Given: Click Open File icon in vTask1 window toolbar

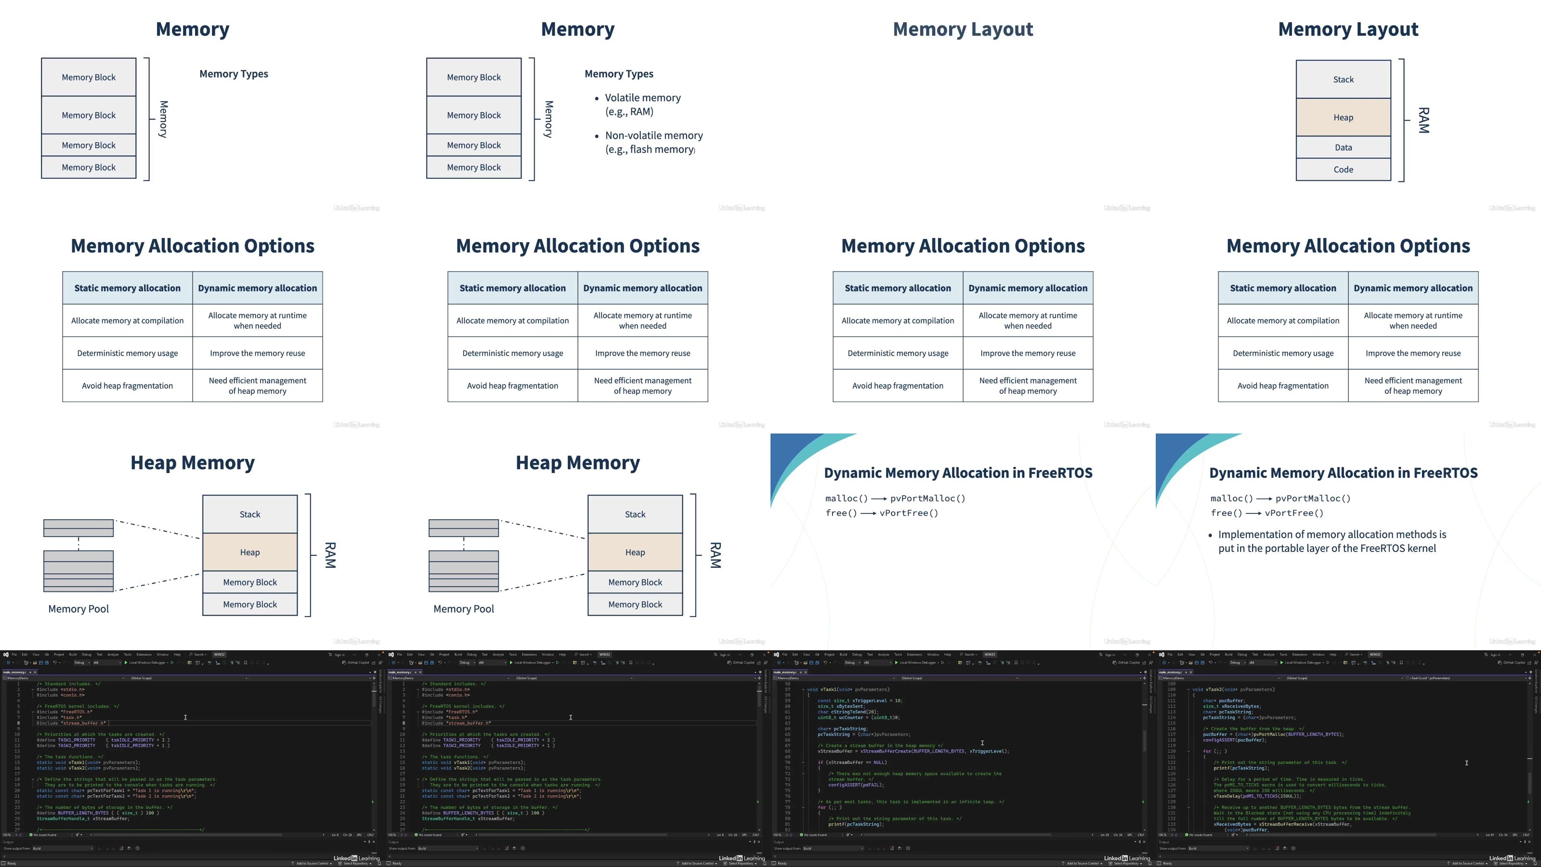Looking at the screenshot, I should (x=806, y=663).
